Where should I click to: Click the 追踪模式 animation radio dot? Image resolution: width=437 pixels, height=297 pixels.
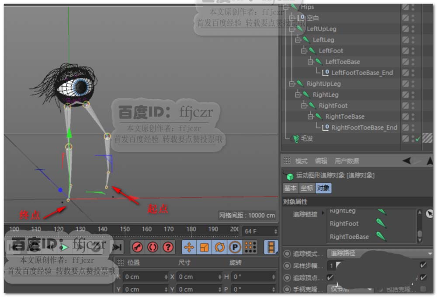(287, 254)
